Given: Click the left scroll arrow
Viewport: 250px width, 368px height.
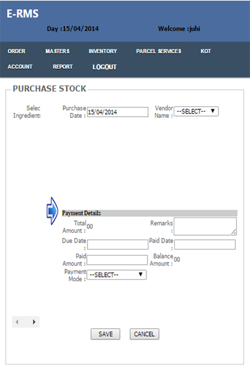Looking at the screenshot, I should coord(17,321).
